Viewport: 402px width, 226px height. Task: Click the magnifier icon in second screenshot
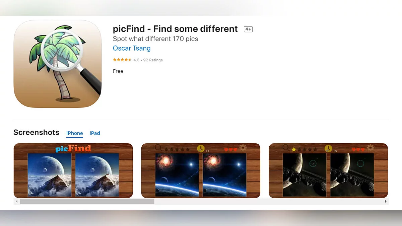click(158, 148)
